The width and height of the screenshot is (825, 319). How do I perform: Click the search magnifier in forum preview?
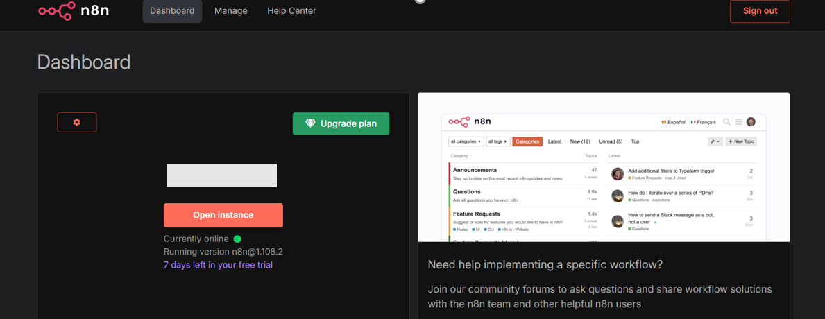click(x=726, y=122)
